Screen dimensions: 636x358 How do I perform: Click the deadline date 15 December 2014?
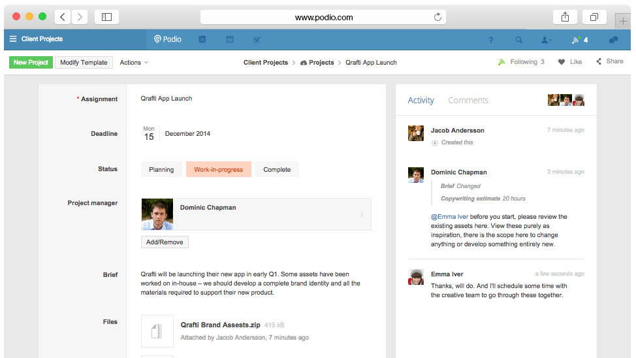click(x=176, y=133)
